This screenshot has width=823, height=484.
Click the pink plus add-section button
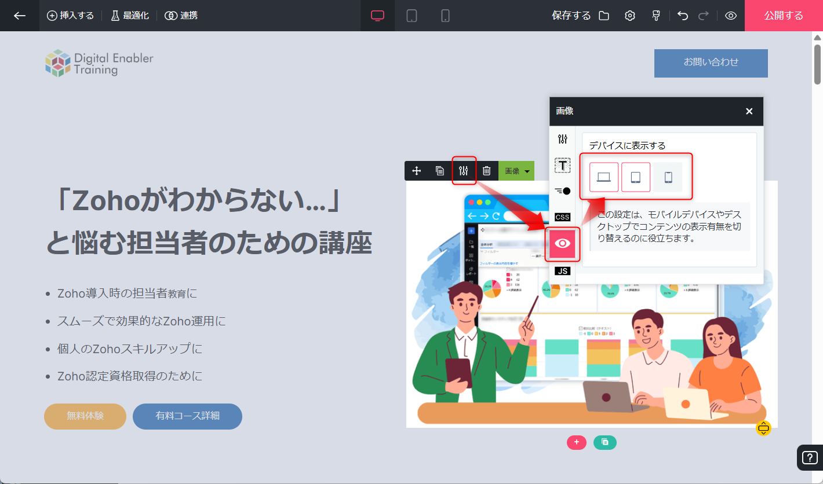(576, 442)
